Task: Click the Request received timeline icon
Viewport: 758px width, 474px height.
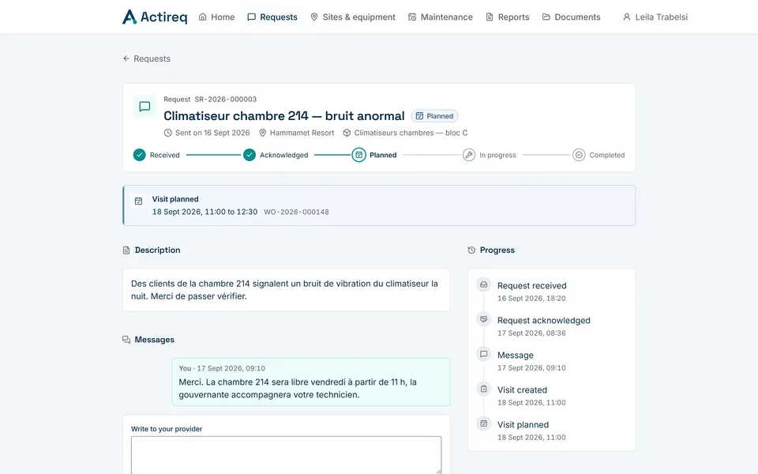Action: [483, 284]
